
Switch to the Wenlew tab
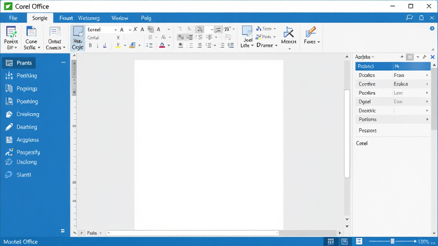[120, 18]
